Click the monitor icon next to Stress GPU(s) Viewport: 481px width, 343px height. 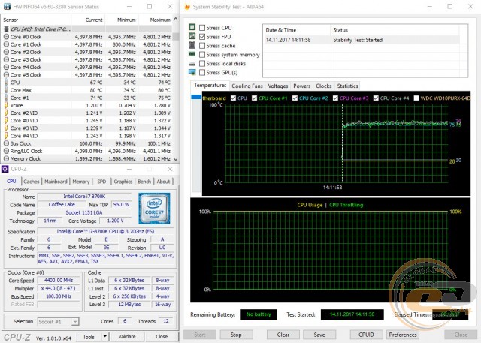tap(192, 72)
